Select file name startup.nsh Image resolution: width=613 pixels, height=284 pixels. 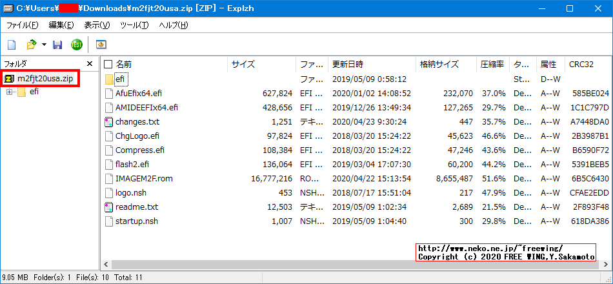coord(137,221)
